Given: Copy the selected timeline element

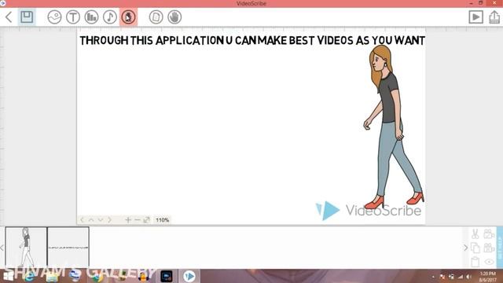Looking at the screenshot, I should 475,248.
